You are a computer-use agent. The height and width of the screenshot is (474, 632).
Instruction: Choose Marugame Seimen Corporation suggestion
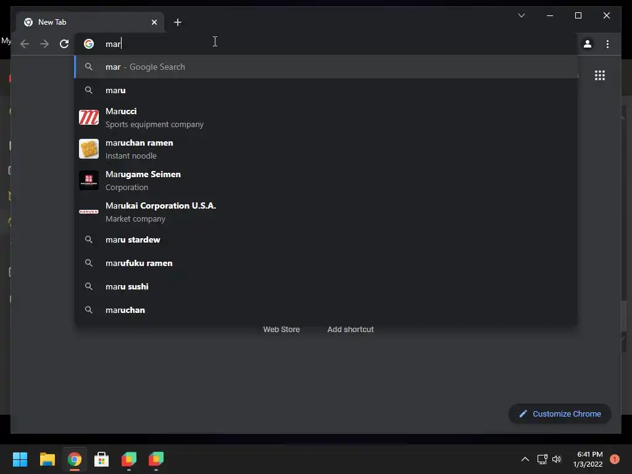coord(326,181)
